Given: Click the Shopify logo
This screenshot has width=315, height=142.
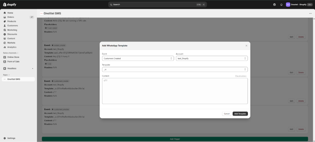Looking at the screenshot, I should (x=9, y=5).
